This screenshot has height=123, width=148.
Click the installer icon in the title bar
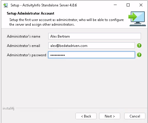6,5
